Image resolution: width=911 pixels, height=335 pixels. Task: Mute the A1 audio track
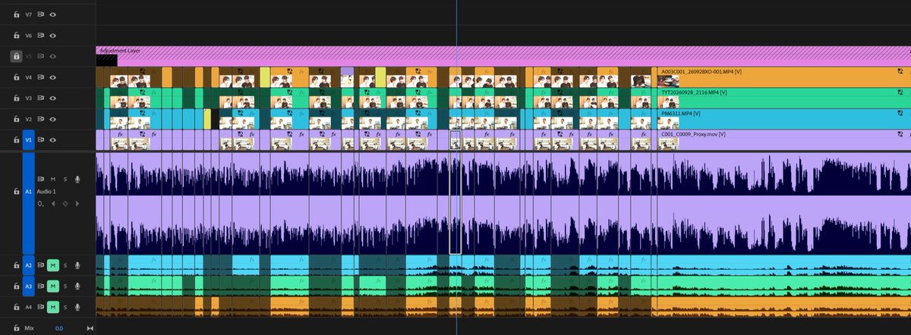click(x=53, y=179)
